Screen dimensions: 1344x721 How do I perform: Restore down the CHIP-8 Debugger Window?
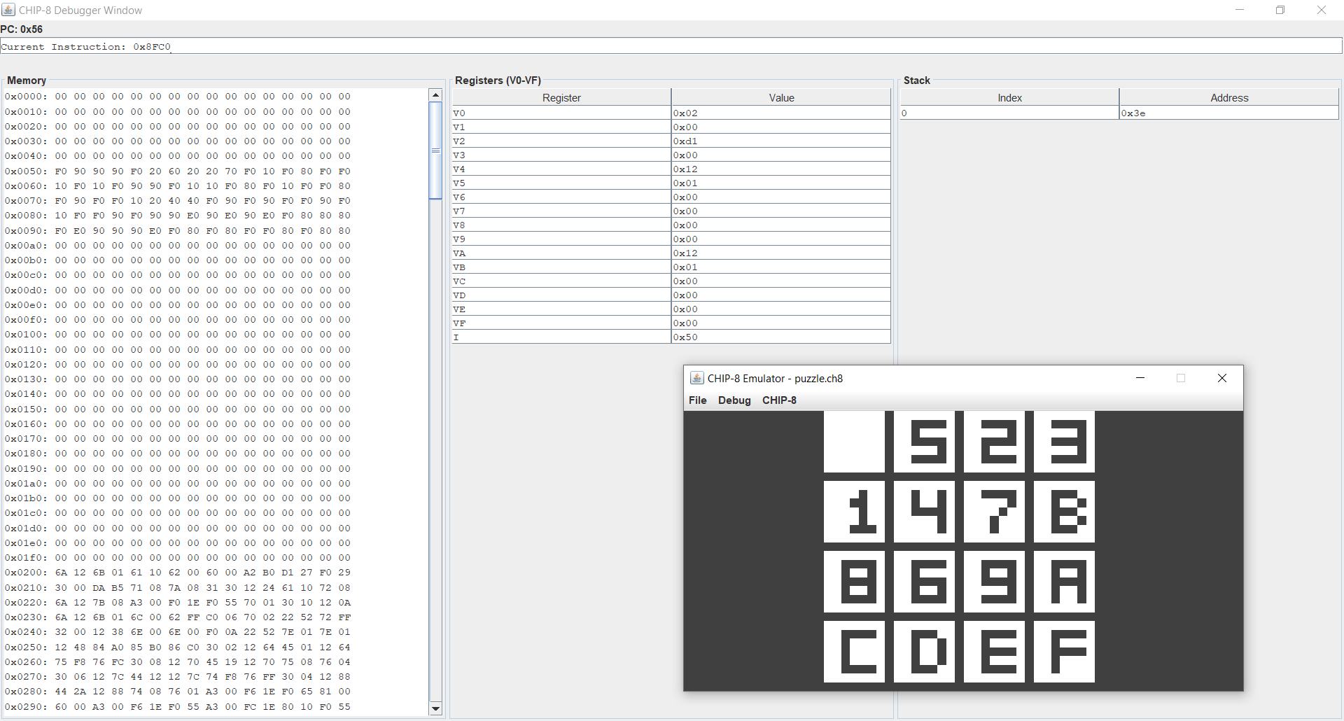1280,10
